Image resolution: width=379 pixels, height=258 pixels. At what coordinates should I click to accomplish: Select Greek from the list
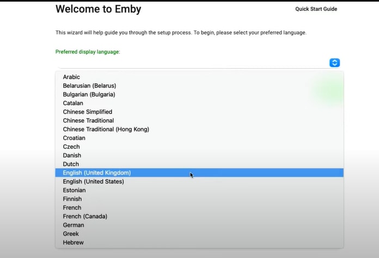[x=199, y=234]
